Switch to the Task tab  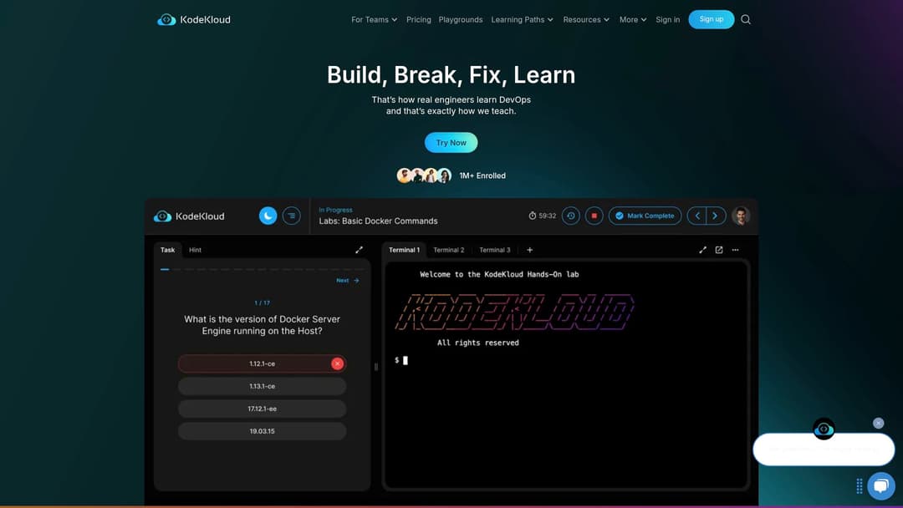pyautogui.click(x=167, y=250)
